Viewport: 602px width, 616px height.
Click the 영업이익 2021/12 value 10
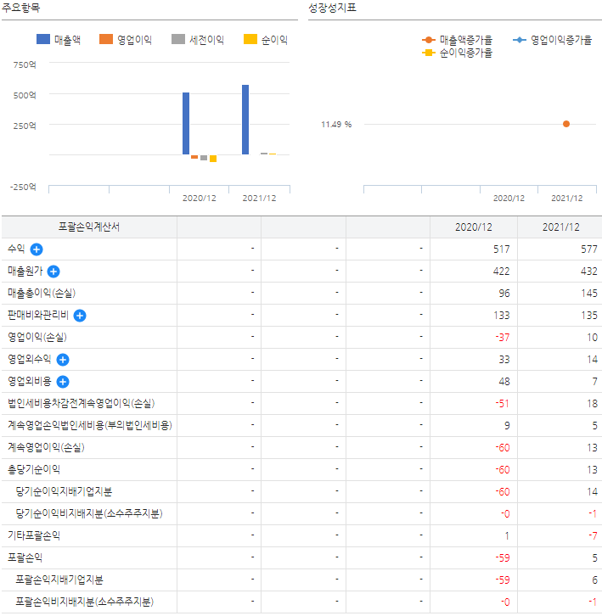pos(592,337)
